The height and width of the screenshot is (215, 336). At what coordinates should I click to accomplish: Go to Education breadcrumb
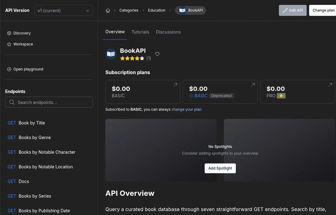click(x=157, y=10)
